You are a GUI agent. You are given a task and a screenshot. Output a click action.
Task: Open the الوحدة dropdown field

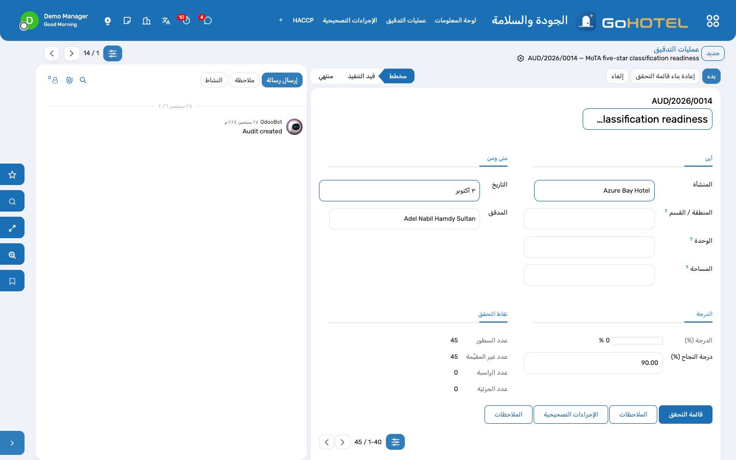point(589,247)
